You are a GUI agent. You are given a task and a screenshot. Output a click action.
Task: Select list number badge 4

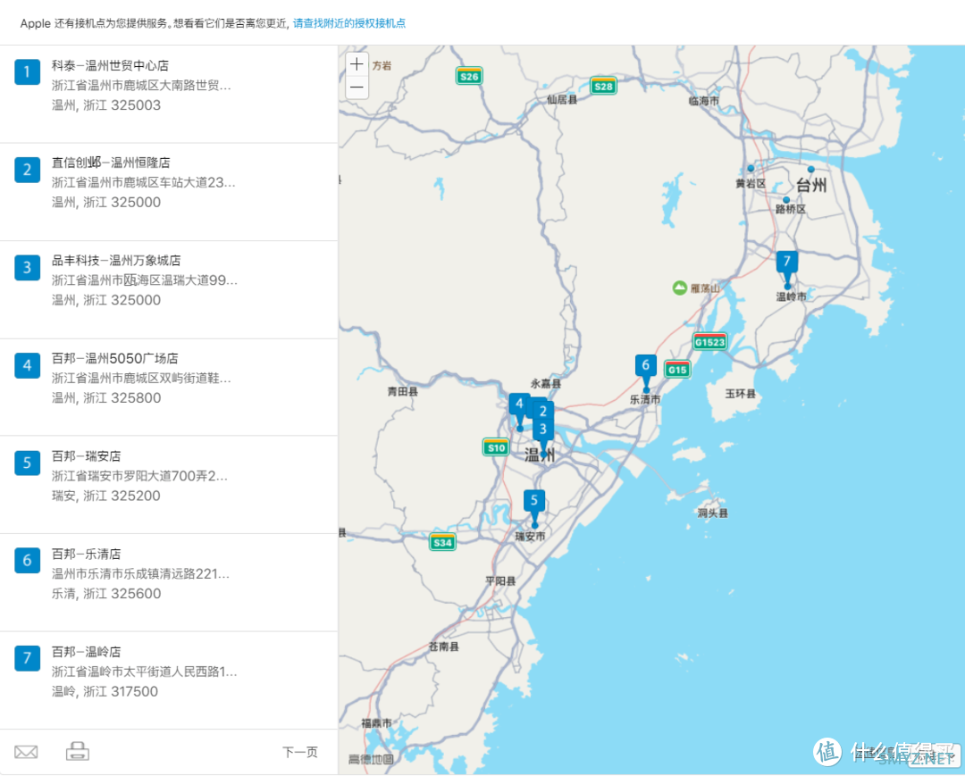click(27, 365)
